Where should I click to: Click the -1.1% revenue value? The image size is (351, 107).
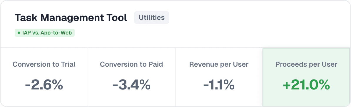point(219,85)
